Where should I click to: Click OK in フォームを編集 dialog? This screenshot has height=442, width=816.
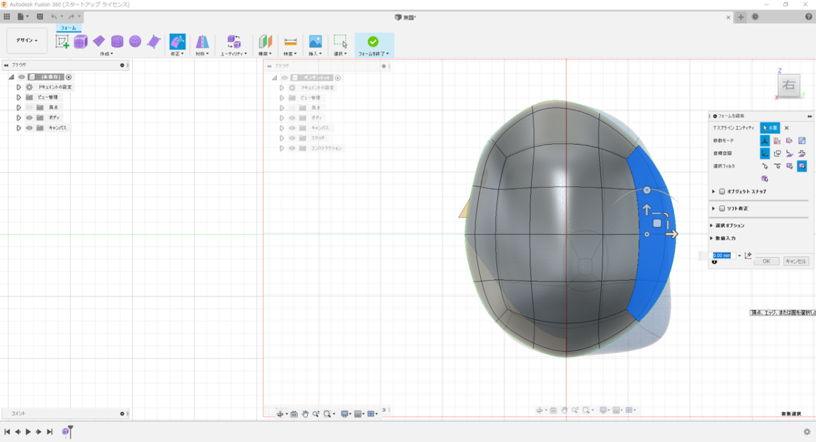[x=766, y=261]
